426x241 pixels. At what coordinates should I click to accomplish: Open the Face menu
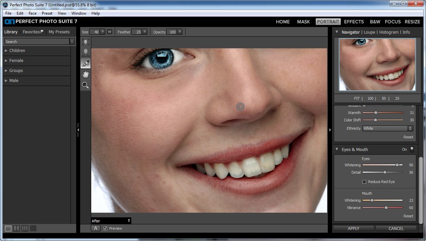click(x=32, y=13)
